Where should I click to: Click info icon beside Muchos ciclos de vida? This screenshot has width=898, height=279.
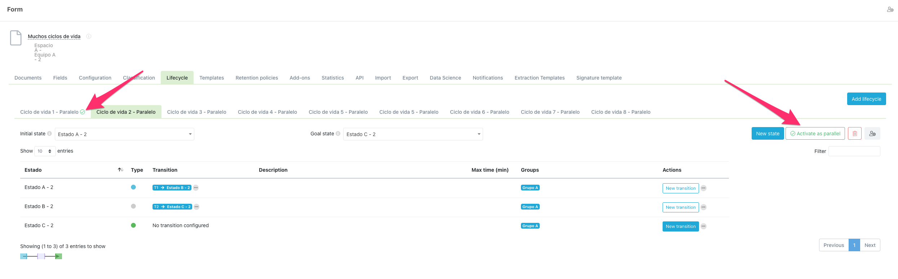[x=89, y=36]
